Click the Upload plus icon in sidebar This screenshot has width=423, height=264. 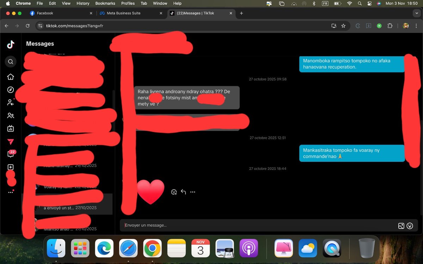11,167
